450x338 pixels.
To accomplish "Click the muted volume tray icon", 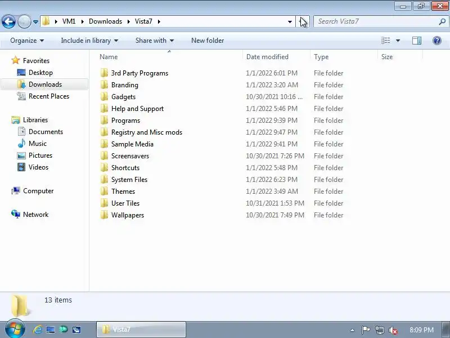I will click(393, 330).
